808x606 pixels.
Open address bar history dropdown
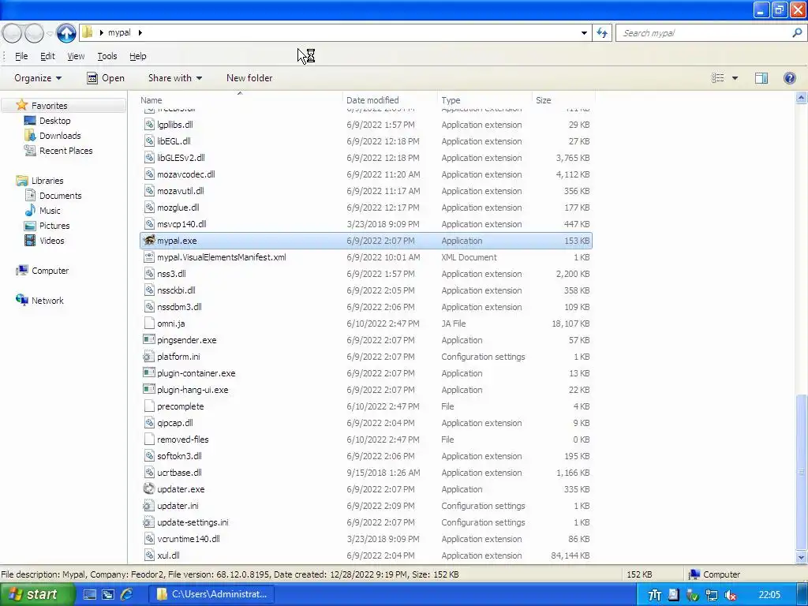[584, 33]
